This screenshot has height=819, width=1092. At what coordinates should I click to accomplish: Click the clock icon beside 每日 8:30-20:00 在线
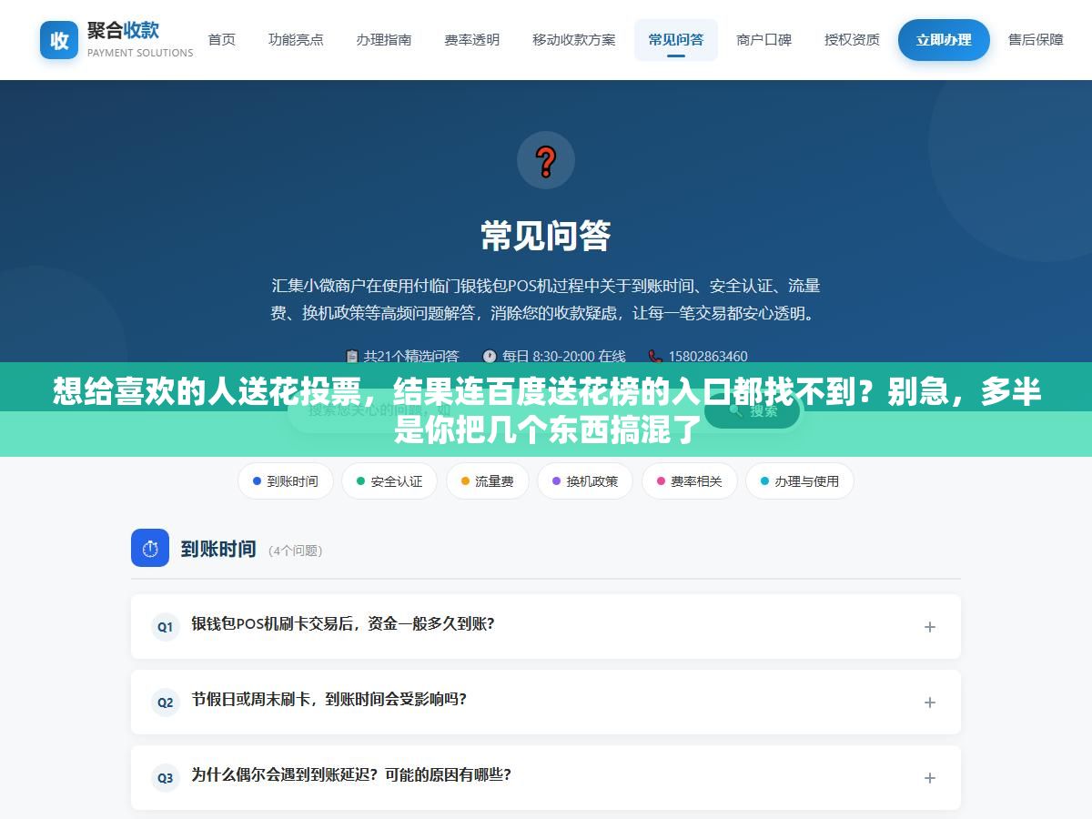click(490, 357)
